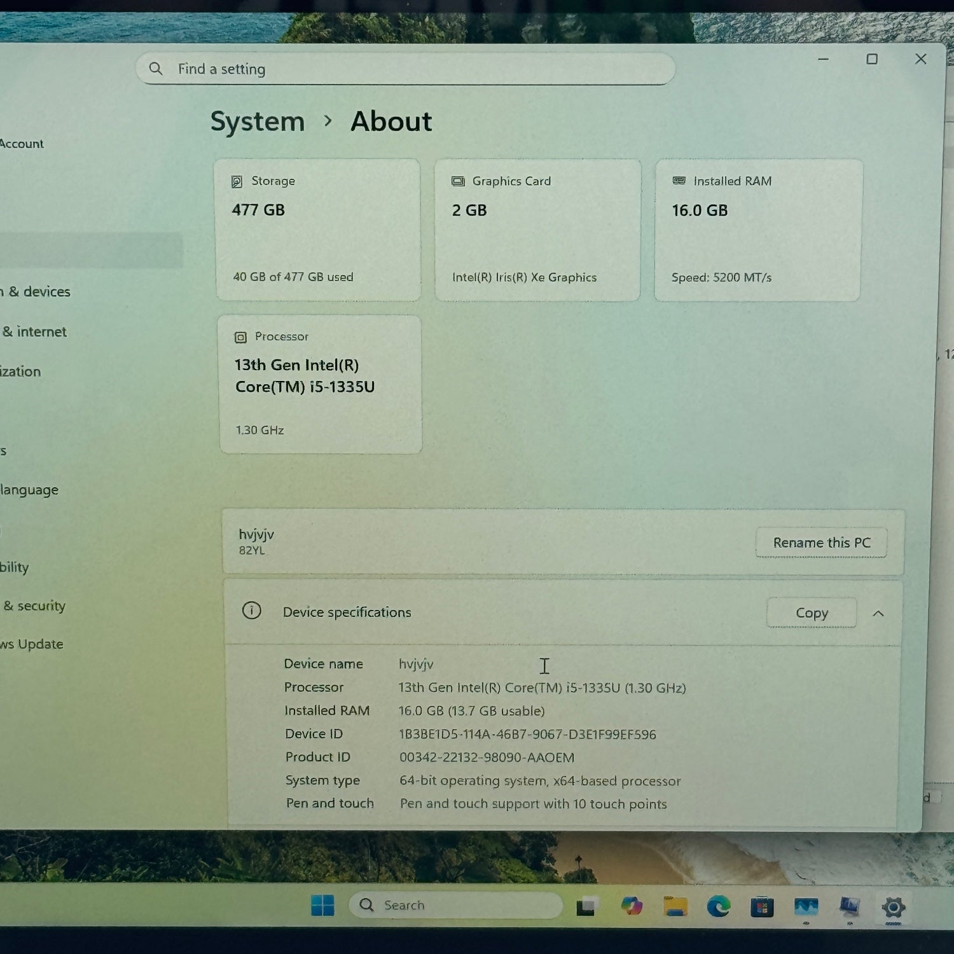Click the taskbar Search box
Screen dimensions: 954x954
pyautogui.click(x=455, y=905)
